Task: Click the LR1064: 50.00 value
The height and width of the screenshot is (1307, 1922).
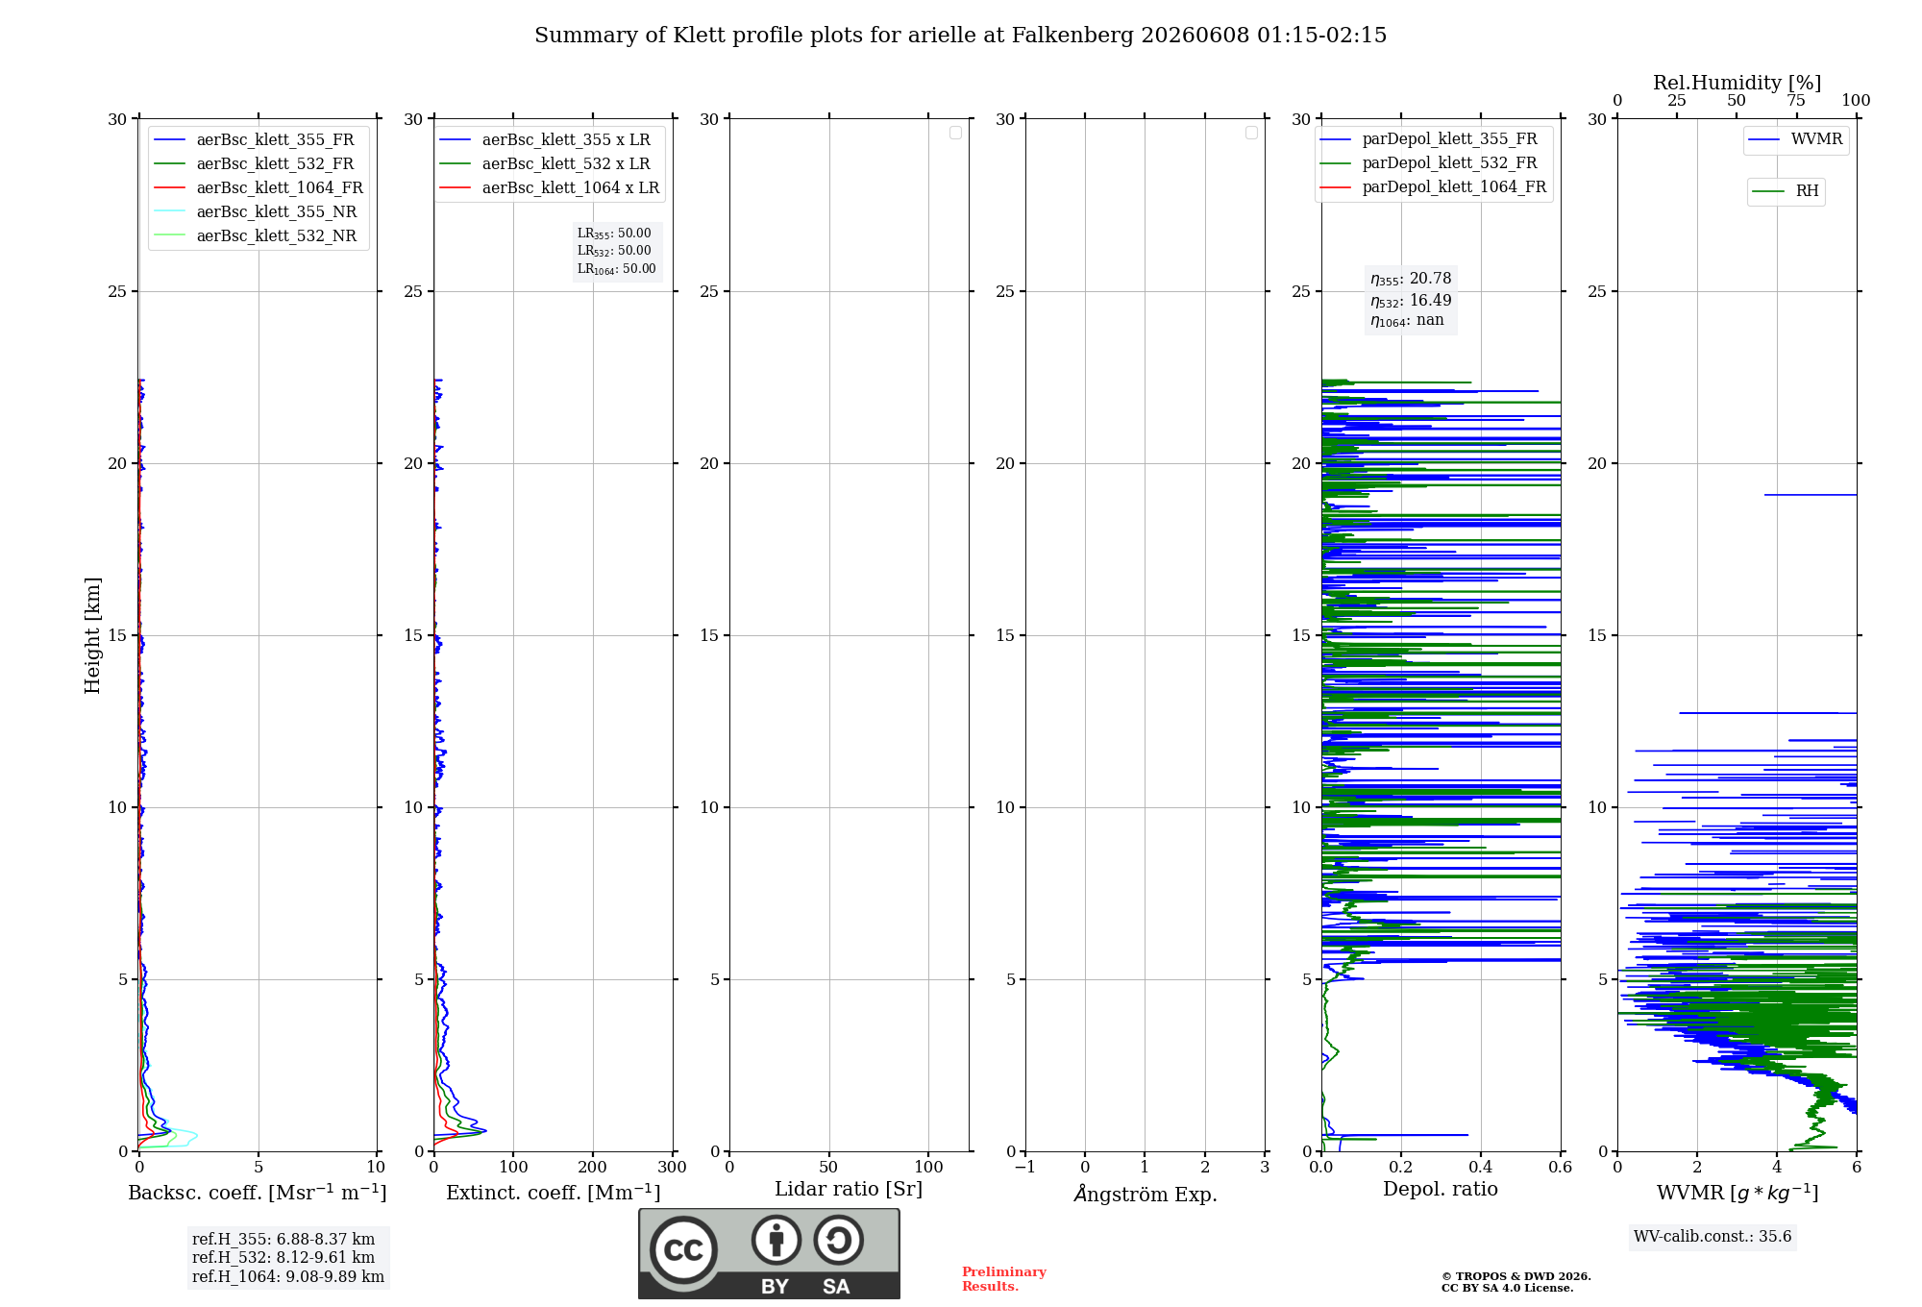Action: 617,269
